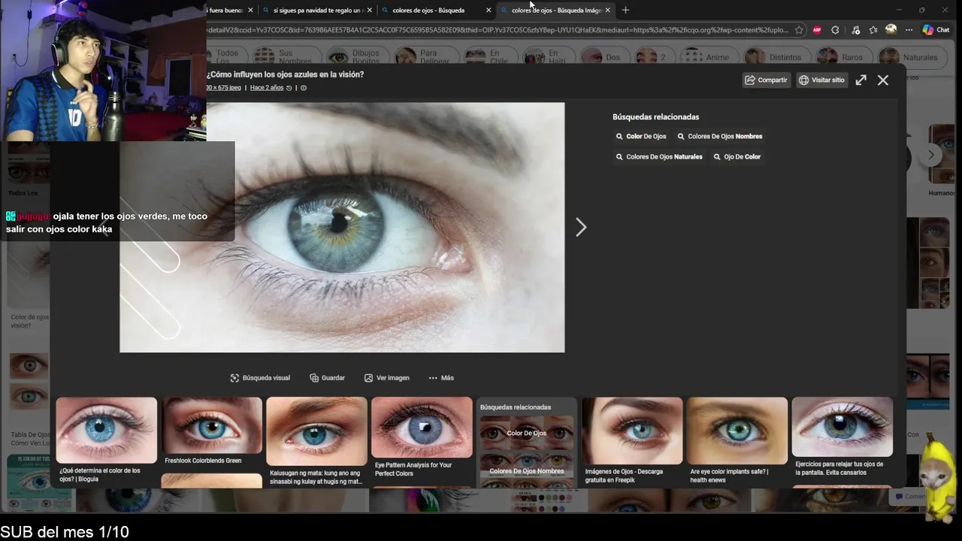Click the 'Hace 2 años' date link
This screenshot has width=962, height=541.
click(267, 88)
